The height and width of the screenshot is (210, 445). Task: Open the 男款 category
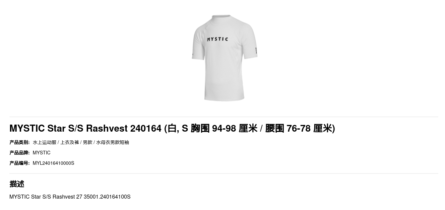click(87, 142)
